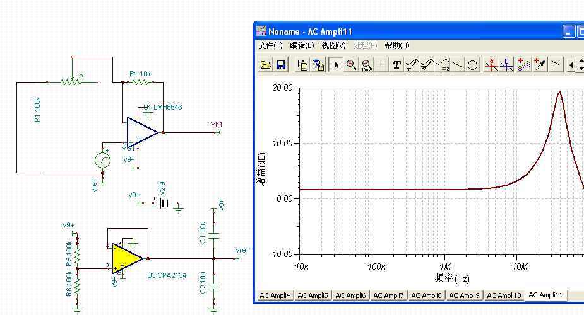Click the add curve icon
The height and width of the screenshot is (315, 584).
click(524, 65)
